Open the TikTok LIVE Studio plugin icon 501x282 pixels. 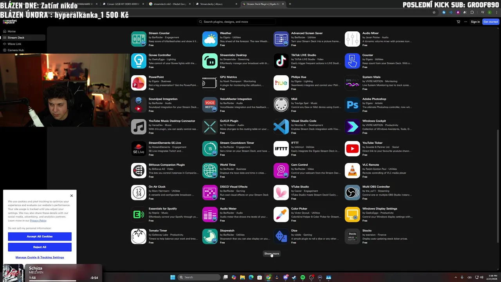(281, 61)
